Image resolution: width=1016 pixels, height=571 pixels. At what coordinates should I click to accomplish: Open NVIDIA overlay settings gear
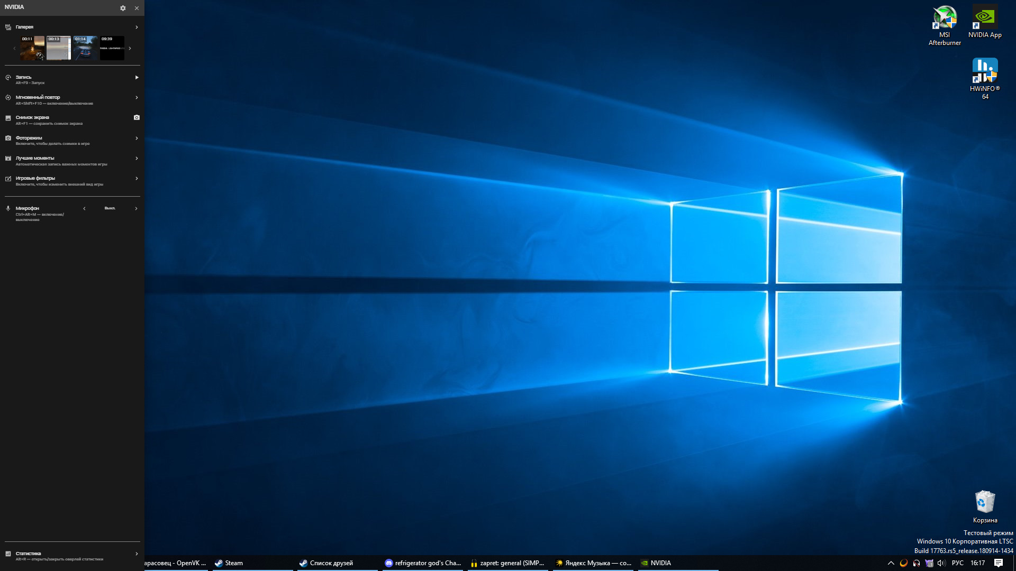coord(123,8)
